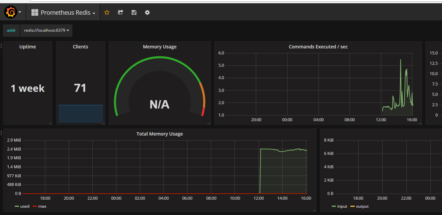
Task: Click the red max legend color swatch
Action: [35, 206]
